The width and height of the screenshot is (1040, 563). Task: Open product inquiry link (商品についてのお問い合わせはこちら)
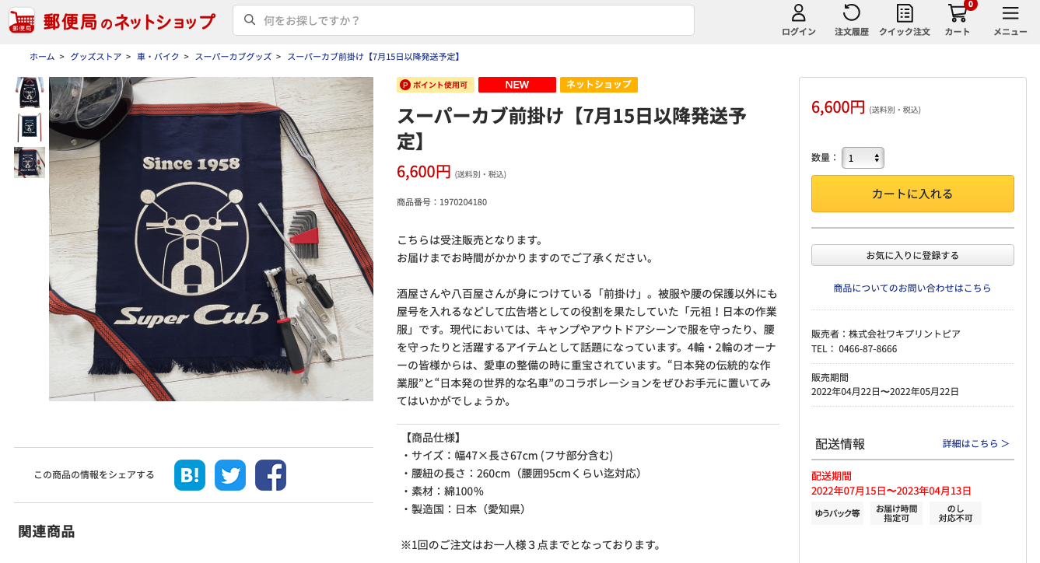click(x=912, y=288)
